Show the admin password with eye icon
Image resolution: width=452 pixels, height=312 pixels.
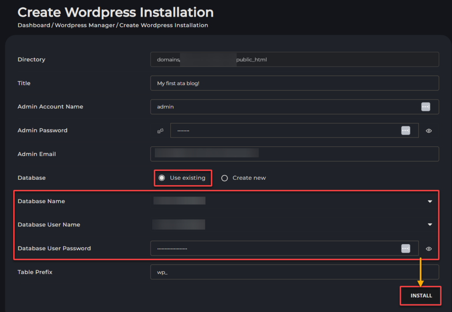coord(429,131)
